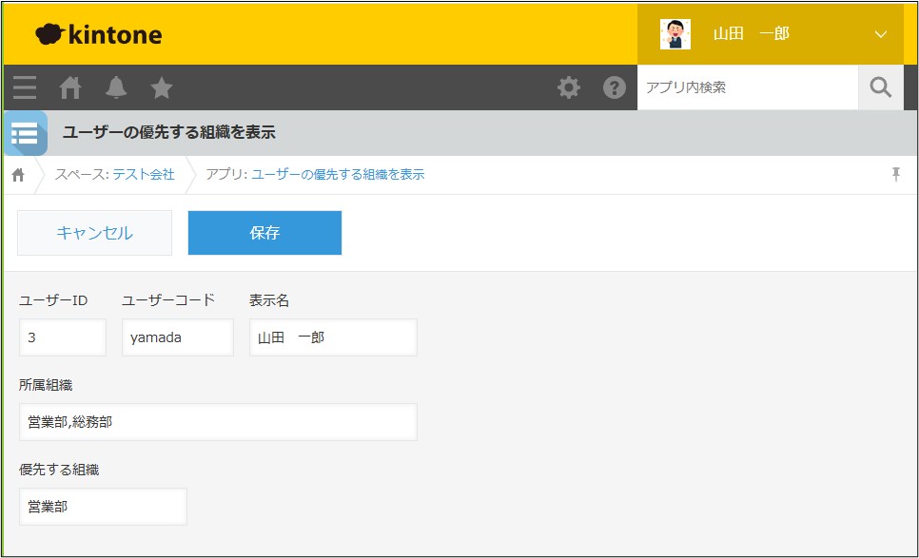Click the キャンセル button
919x558 pixels.
(94, 233)
